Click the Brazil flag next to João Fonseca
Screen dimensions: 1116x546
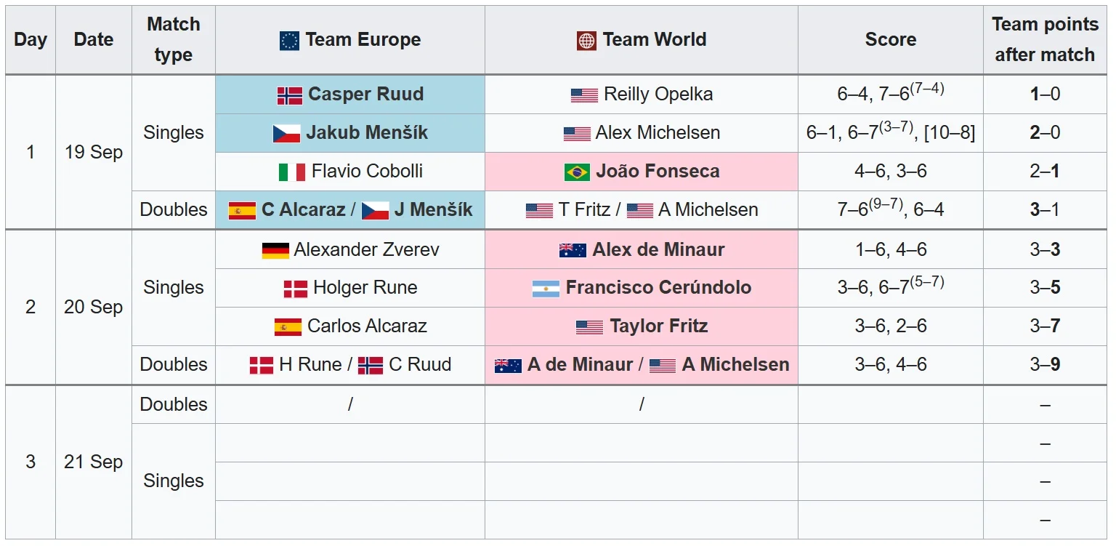pos(577,172)
